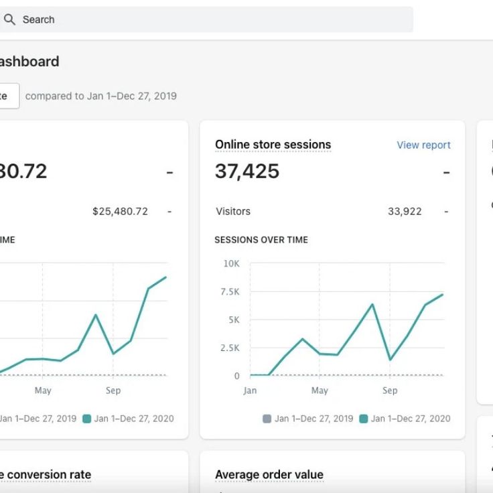Click the SESSIONS OVER TIME chart heading

(261, 240)
